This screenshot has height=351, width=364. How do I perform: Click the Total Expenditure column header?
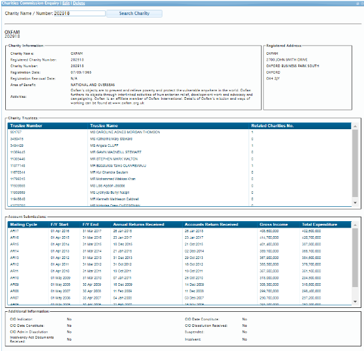[326, 224]
